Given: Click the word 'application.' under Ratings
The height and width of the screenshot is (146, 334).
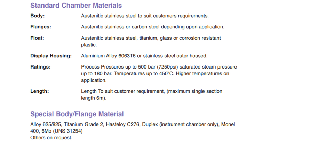Looking at the screenshot, I should coord(94,81).
